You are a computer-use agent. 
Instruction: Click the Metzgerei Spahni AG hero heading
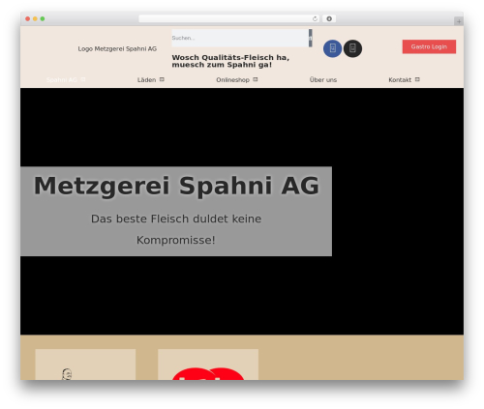click(176, 186)
